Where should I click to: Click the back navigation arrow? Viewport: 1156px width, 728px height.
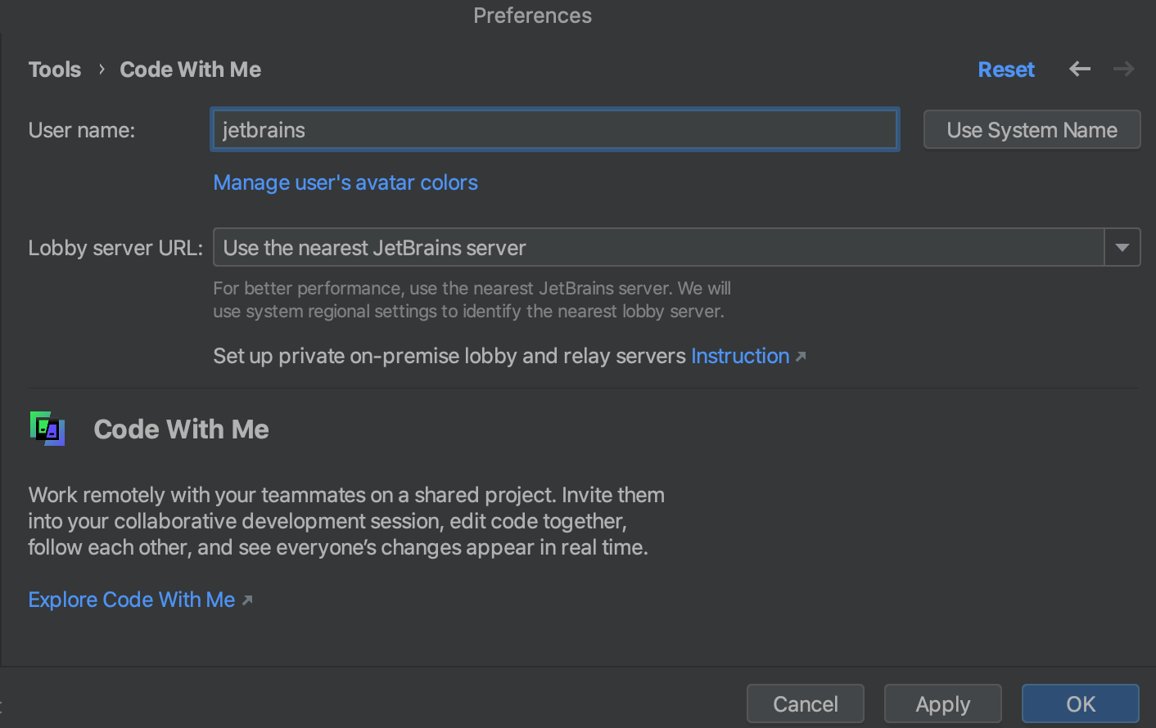coord(1080,70)
